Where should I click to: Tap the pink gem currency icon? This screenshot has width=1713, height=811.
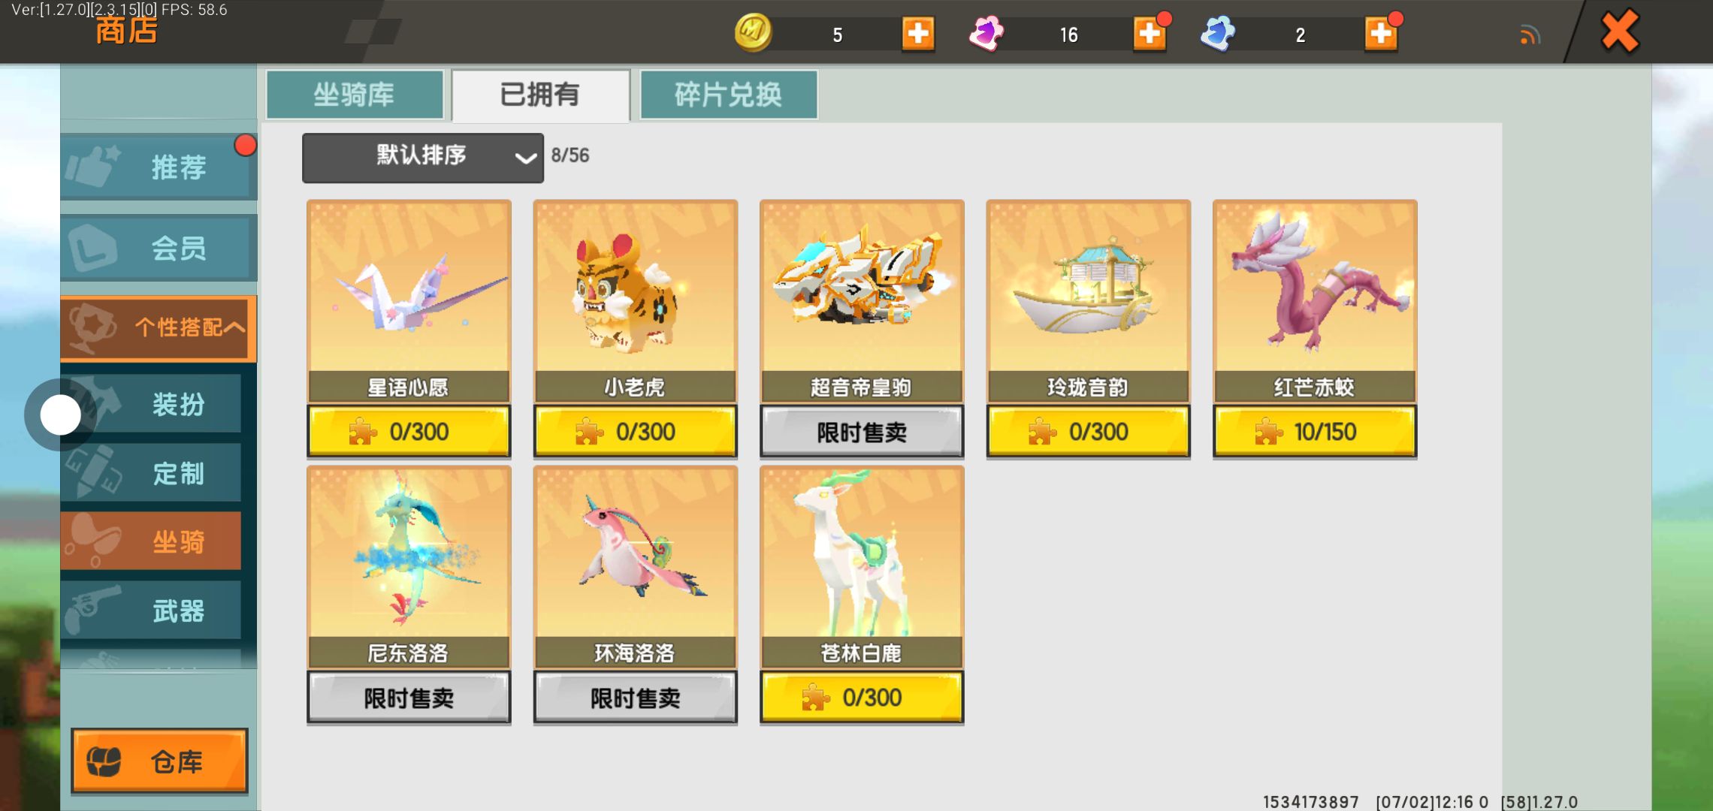[x=986, y=33]
